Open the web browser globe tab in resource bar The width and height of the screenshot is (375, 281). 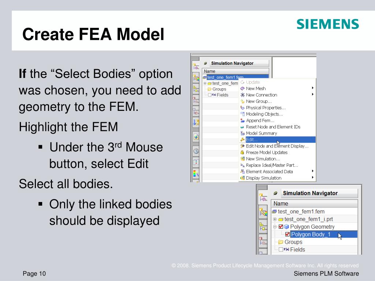click(x=196, y=137)
